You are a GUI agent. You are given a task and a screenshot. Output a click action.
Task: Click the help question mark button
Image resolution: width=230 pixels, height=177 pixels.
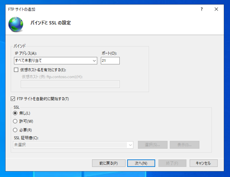coord(202,9)
